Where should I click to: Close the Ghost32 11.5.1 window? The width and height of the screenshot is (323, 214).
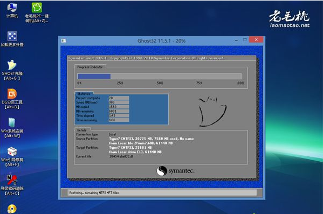tap(256, 39)
